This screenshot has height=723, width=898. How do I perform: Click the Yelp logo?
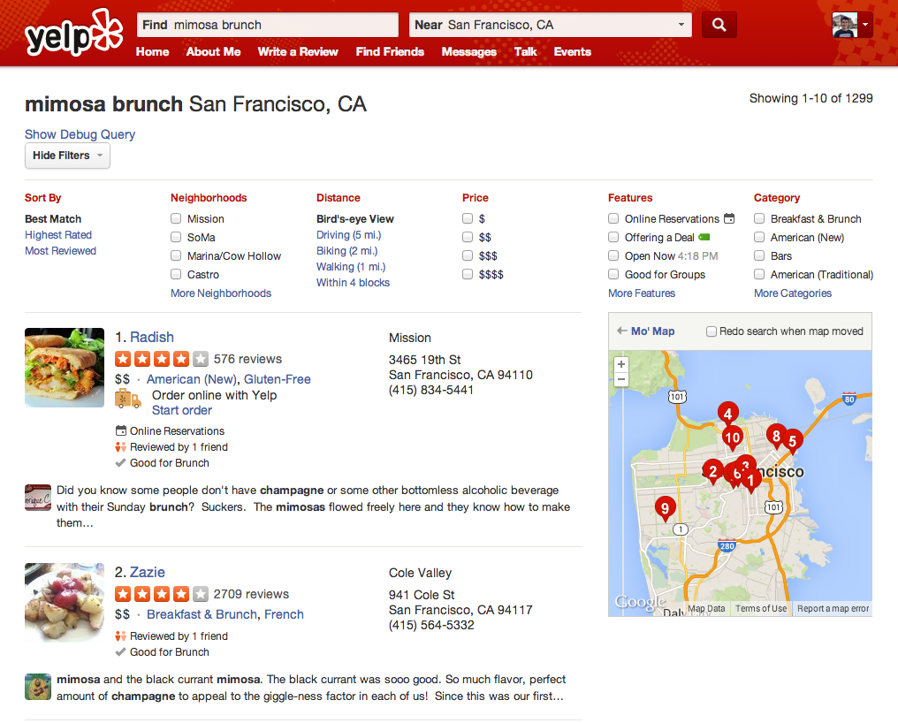(x=73, y=33)
